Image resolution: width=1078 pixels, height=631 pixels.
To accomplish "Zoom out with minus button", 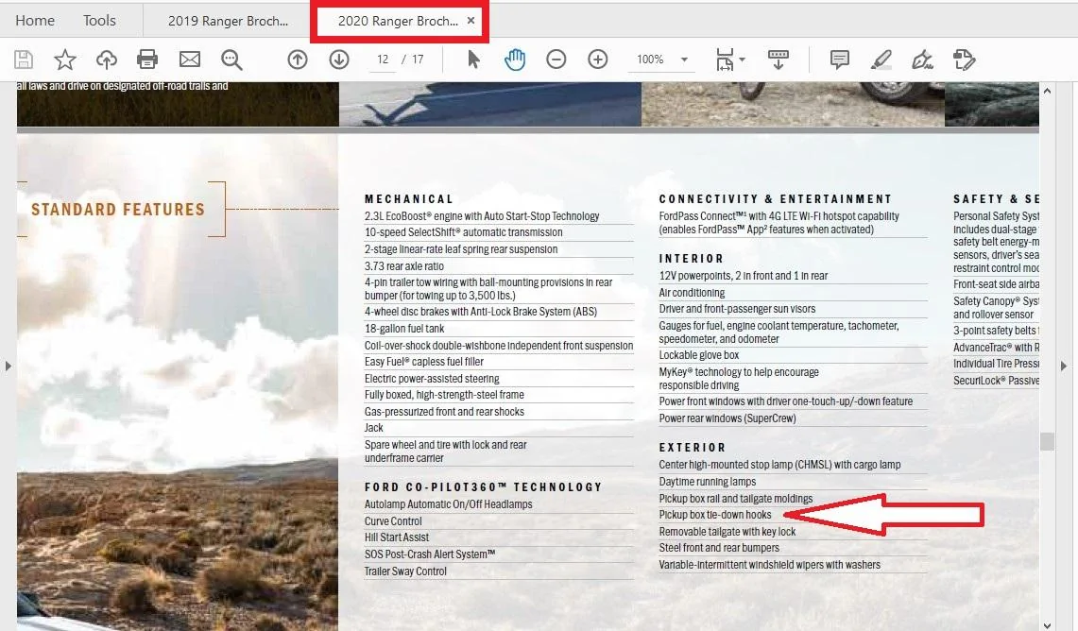I will click(556, 60).
